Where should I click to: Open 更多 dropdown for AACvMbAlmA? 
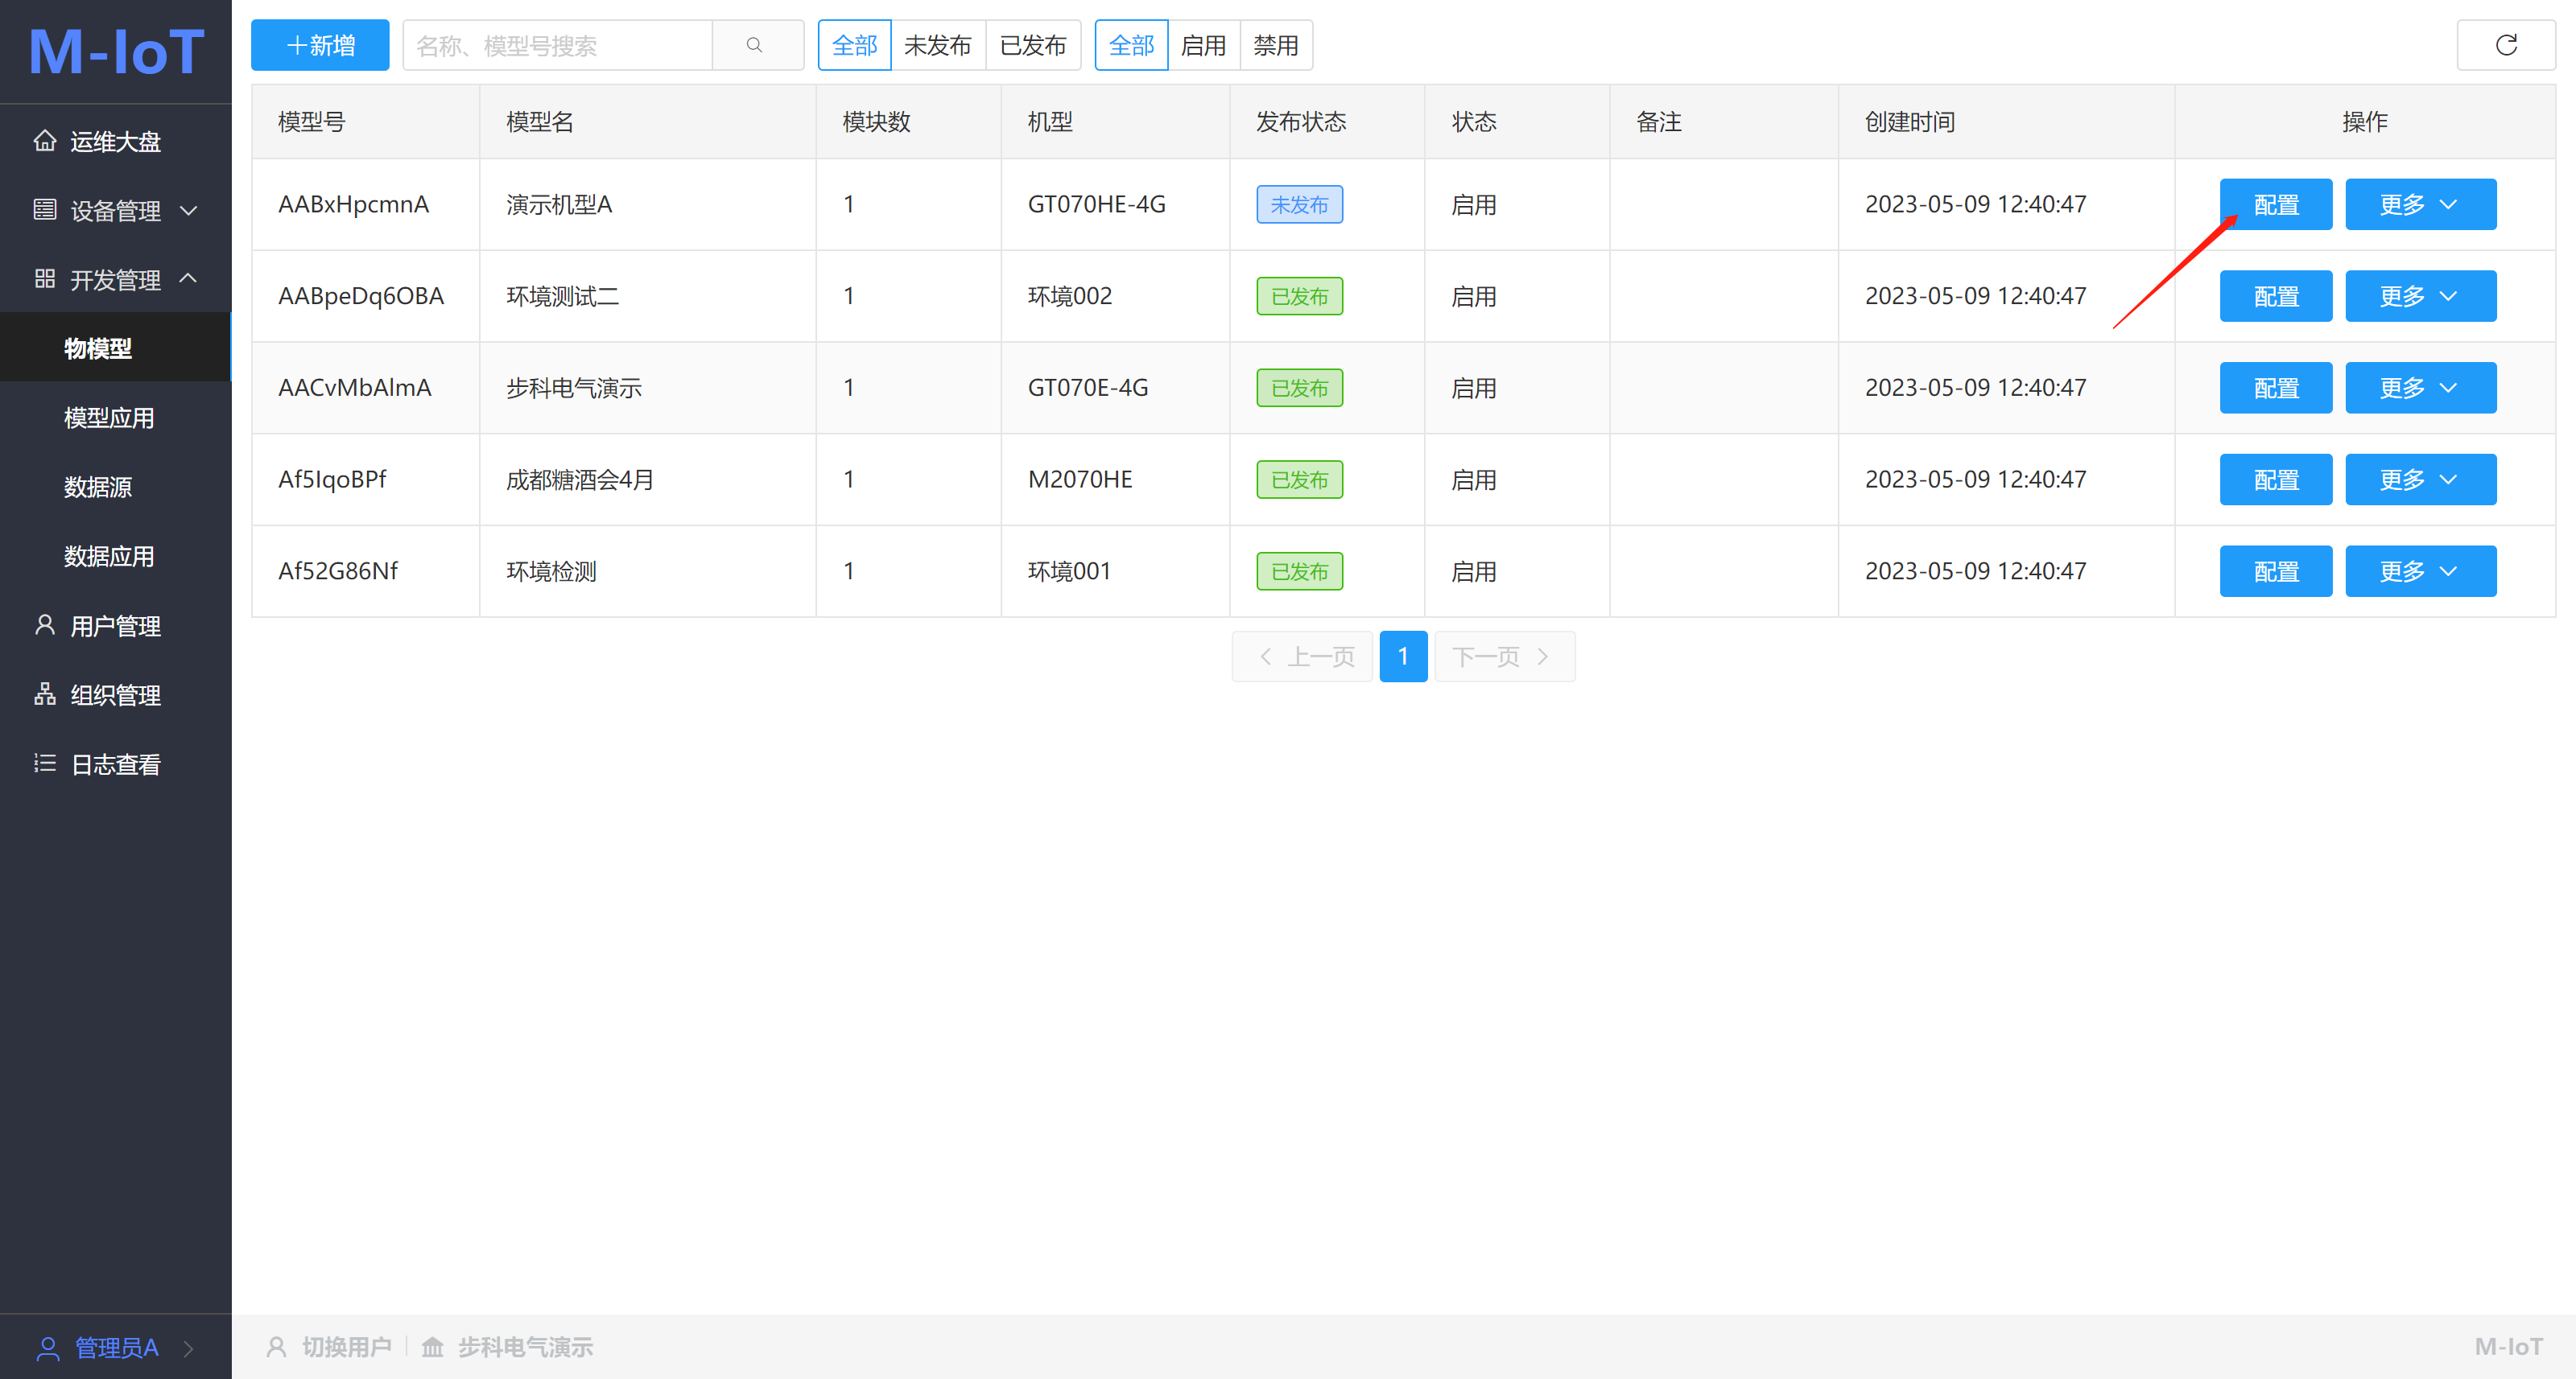(x=2420, y=388)
